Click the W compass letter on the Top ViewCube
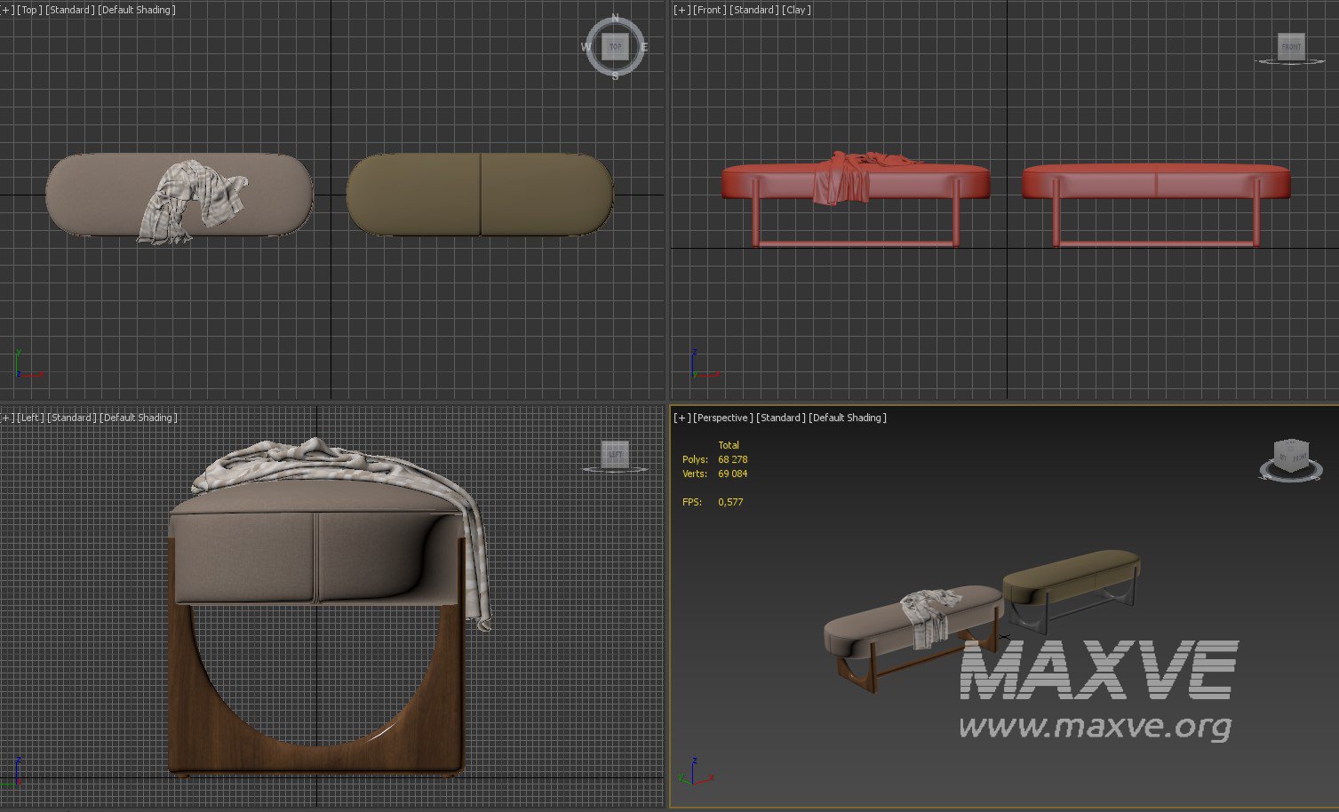1339x812 pixels. (x=586, y=47)
